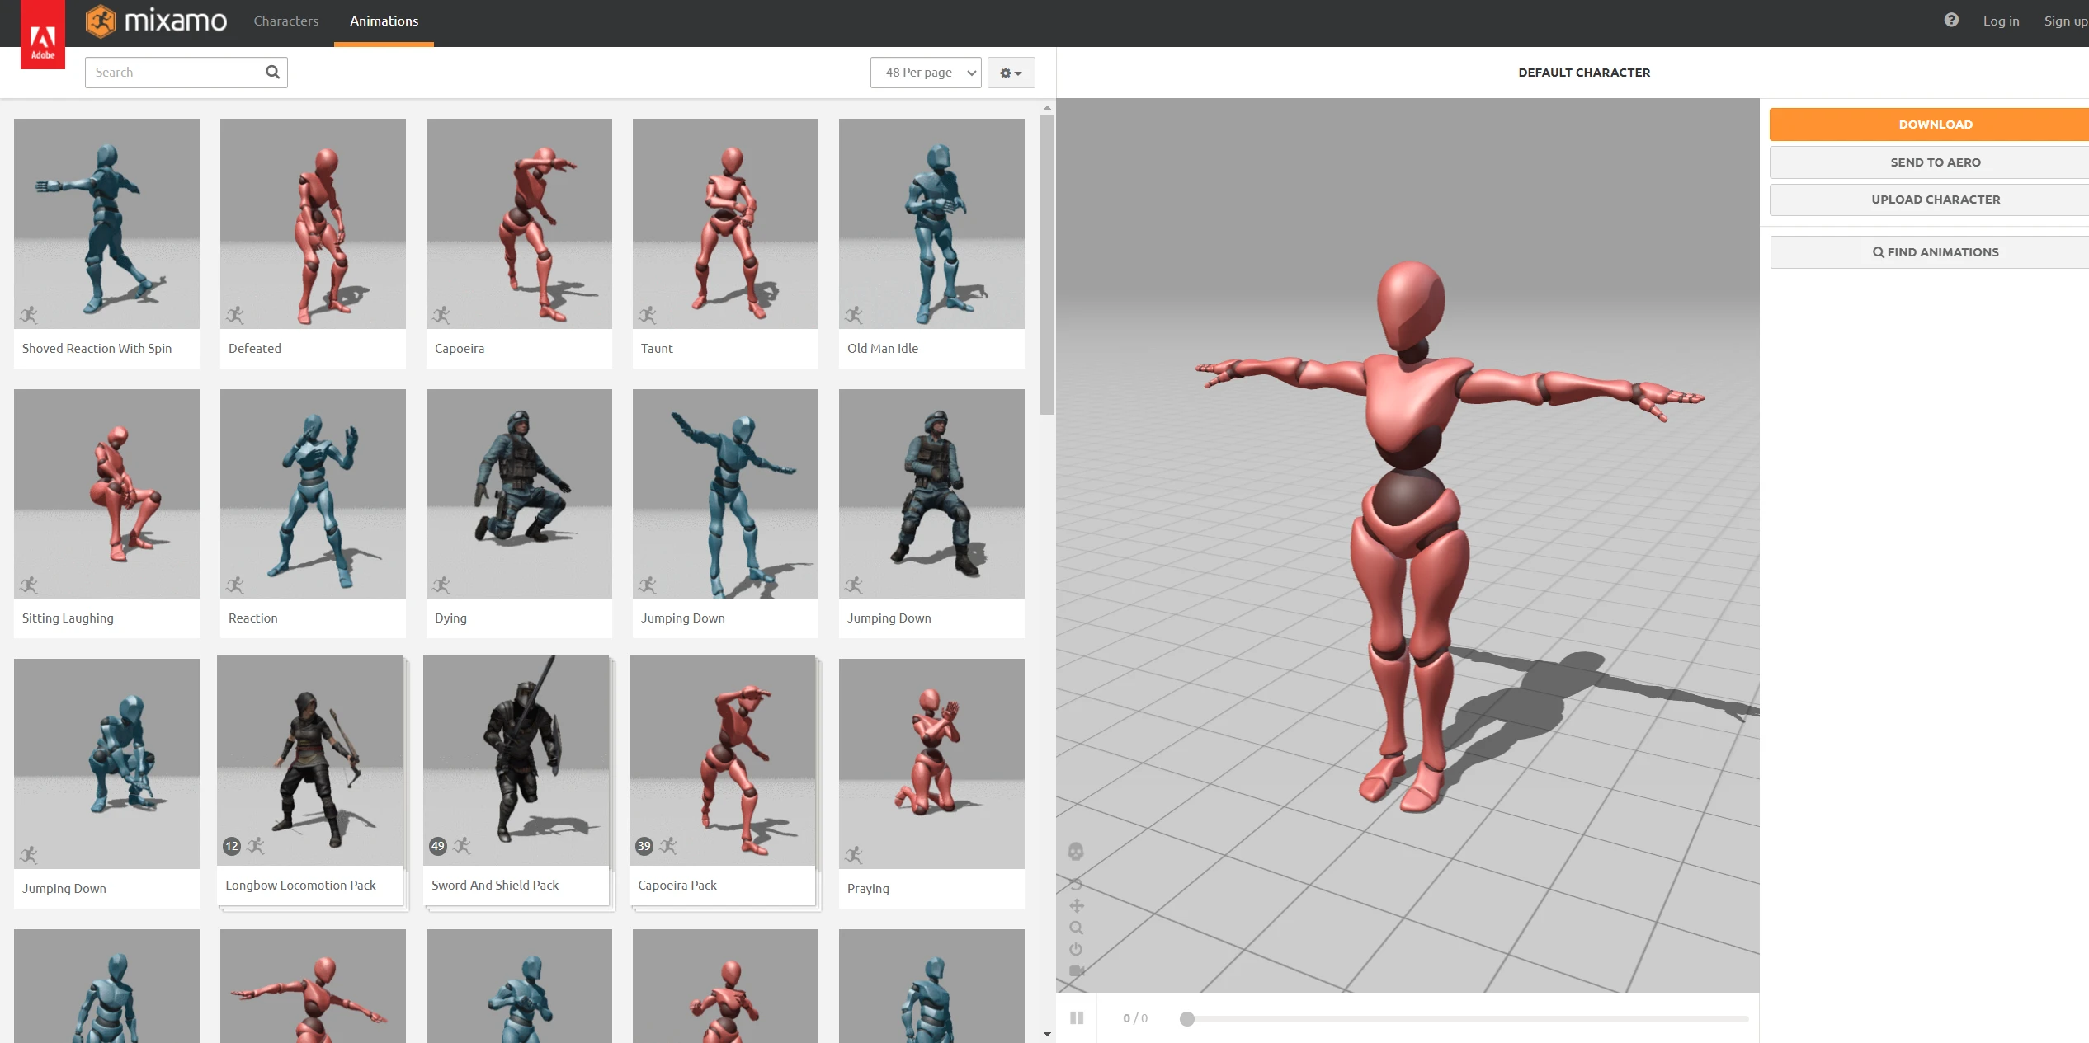Click the animation list vertical scrollbar thumb
This screenshot has height=1043, width=2089.
coord(1047,265)
